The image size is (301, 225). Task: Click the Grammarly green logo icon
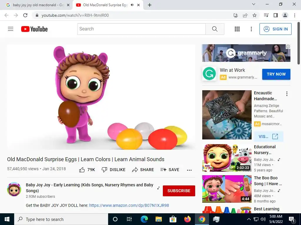click(209, 74)
